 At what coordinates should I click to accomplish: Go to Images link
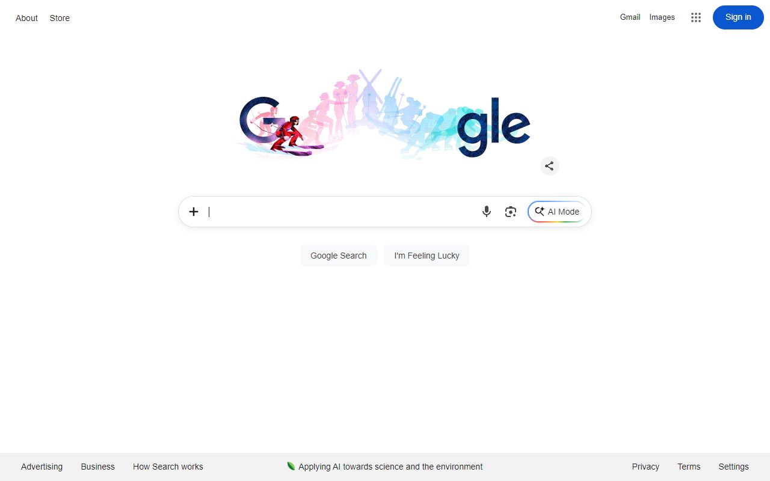(x=662, y=17)
